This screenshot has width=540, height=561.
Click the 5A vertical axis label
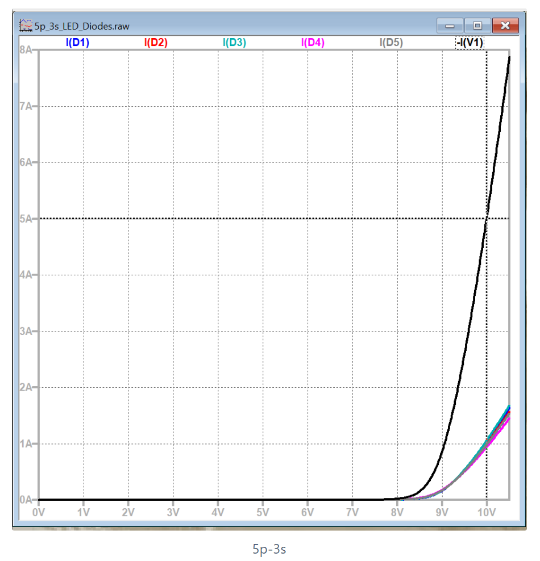(26, 219)
